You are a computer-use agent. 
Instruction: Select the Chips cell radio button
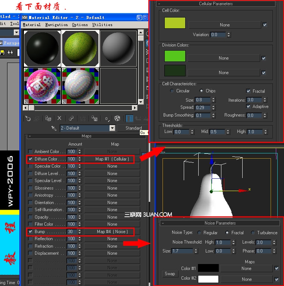(x=201, y=90)
